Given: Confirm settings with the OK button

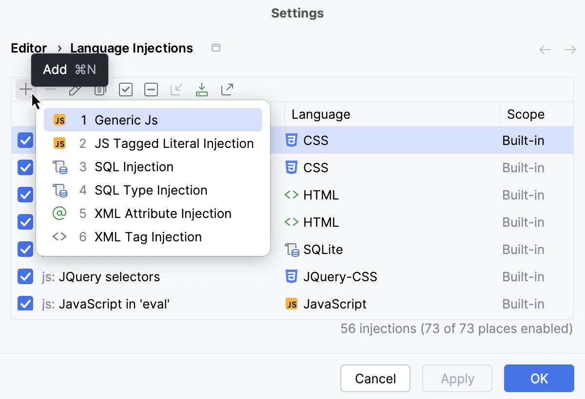Looking at the screenshot, I should click(x=539, y=379).
